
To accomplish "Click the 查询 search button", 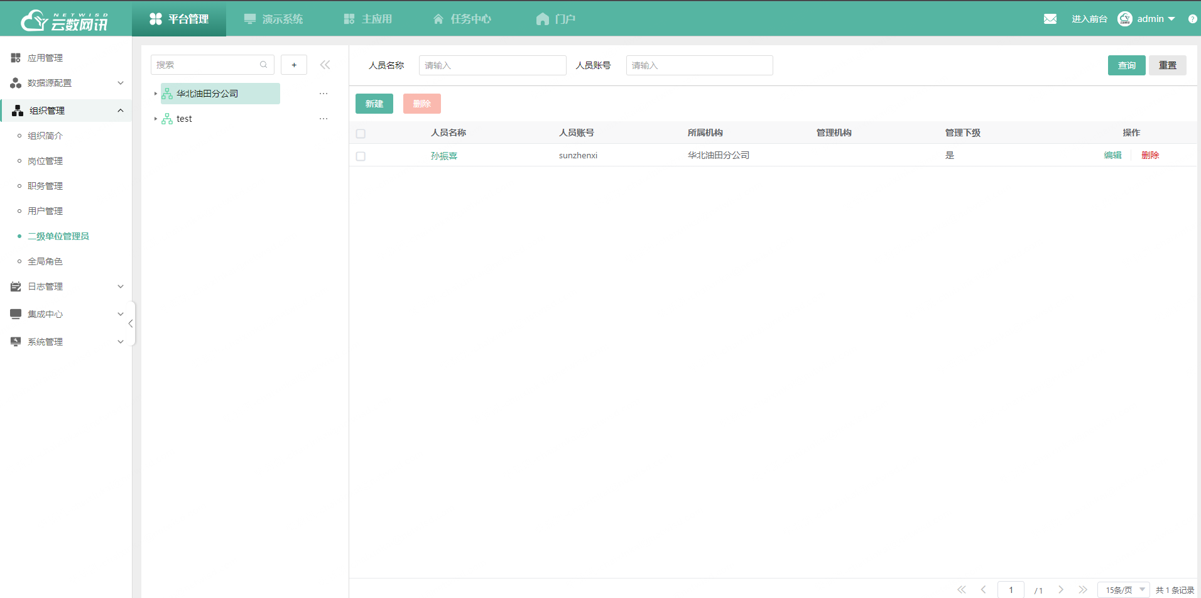I will click(1126, 65).
